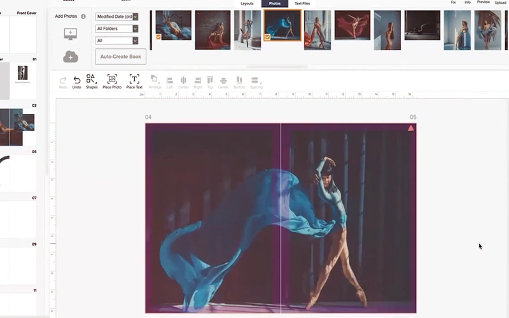Image resolution: width=509 pixels, height=318 pixels.
Task: Open page 05 thumbnail in sidebar
Action: coord(18,173)
